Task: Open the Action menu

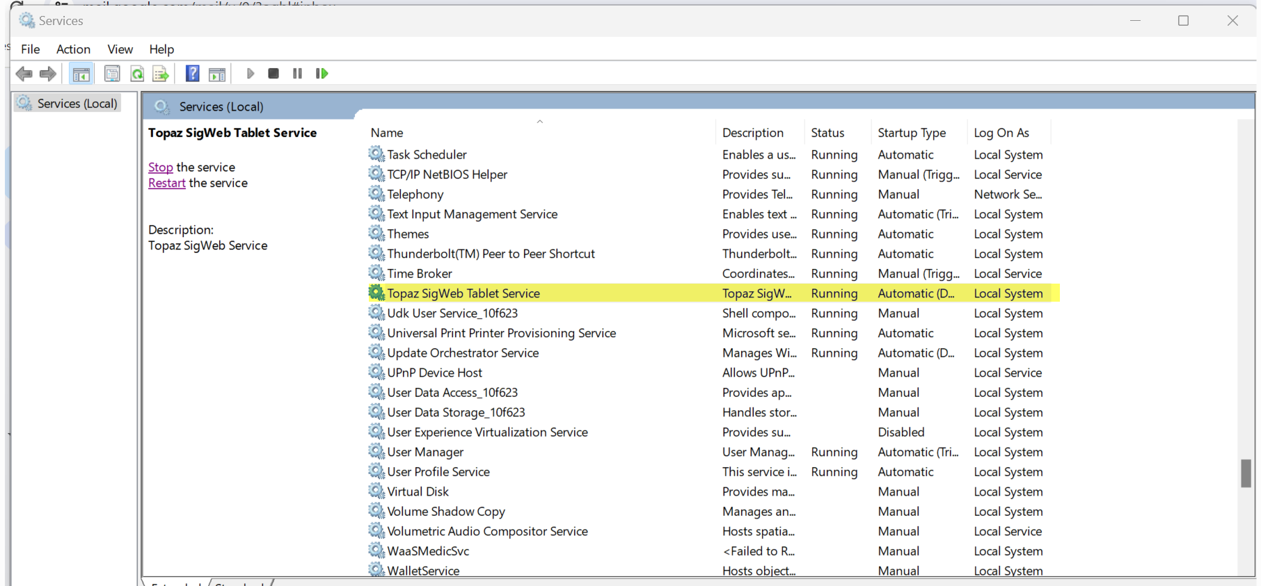Action: [x=73, y=49]
